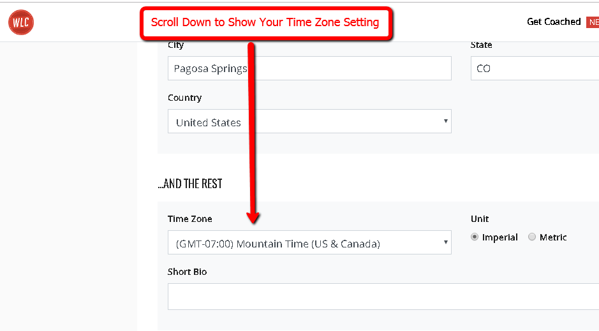Click the Time Zone field label
Image resolution: width=599 pixels, height=331 pixels.
pyautogui.click(x=190, y=219)
